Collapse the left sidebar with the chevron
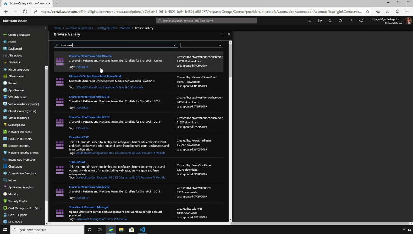Viewport: 413px width, 234px height. (x=45, y=28)
